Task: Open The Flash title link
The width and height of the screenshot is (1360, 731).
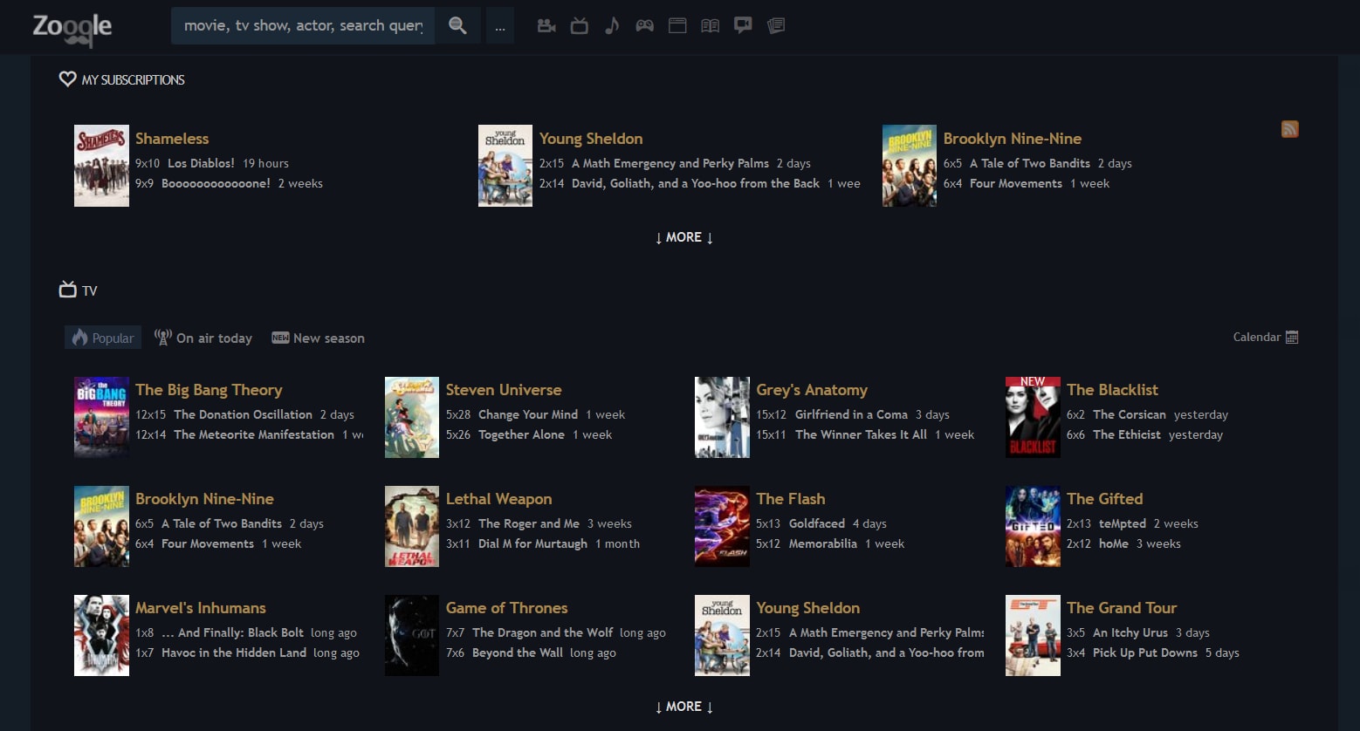Action: (791, 499)
